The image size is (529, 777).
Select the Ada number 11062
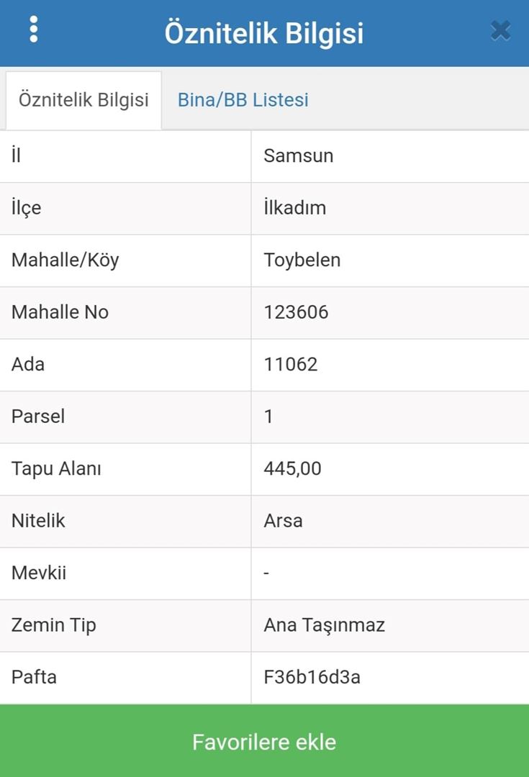click(x=291, y=364)
